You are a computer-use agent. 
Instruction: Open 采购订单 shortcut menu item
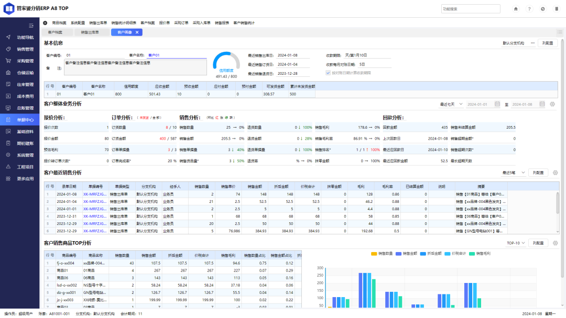pos(181,23)
